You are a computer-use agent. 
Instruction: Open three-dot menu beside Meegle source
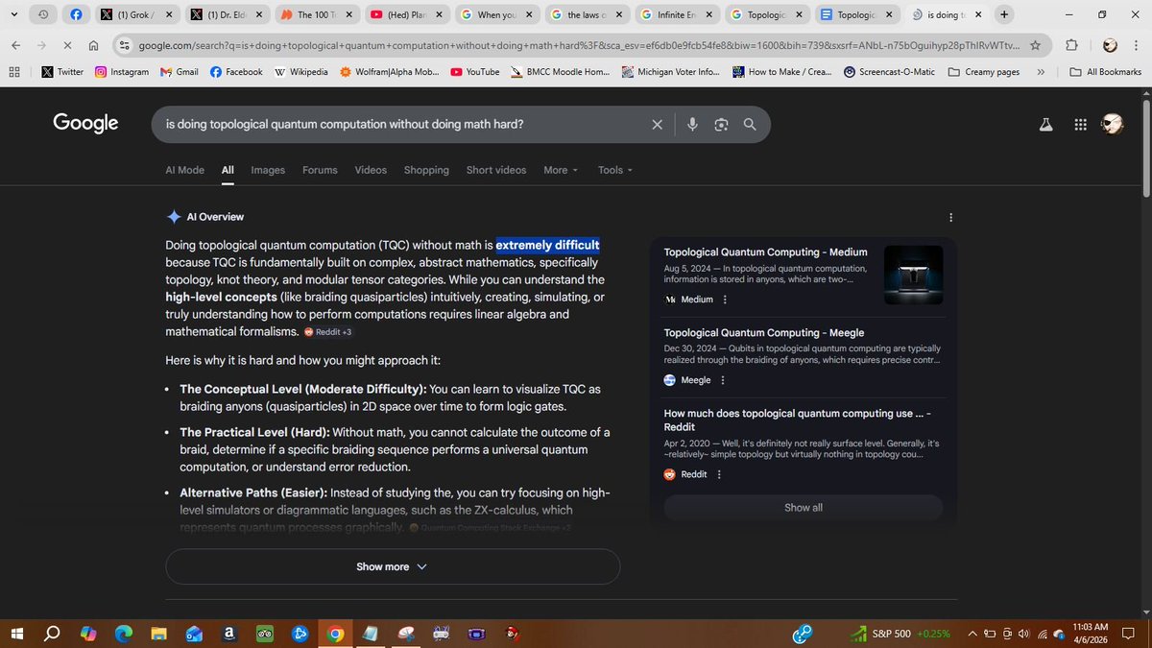point(723,380)
